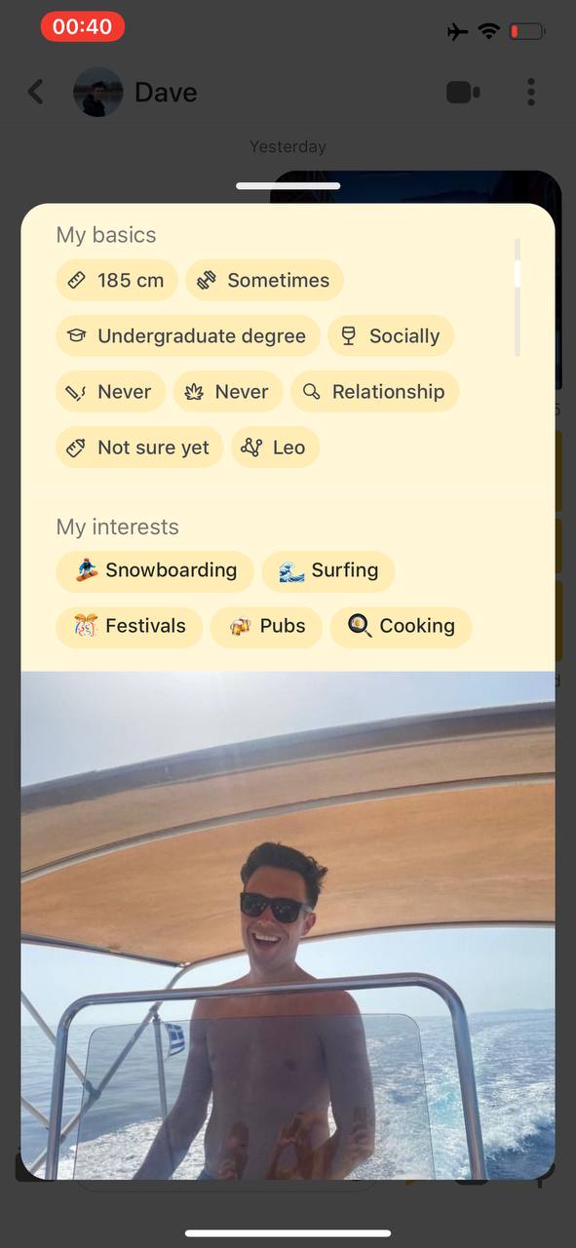Open the three-dot more options menu

click(531, 93)
